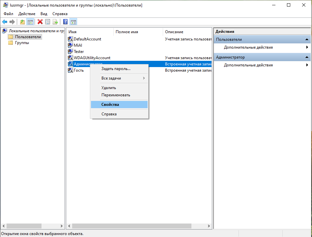This screenshot has width=312, height=237.
Task: Click the Back arrow toolbar icon
Action: (5, 22)
